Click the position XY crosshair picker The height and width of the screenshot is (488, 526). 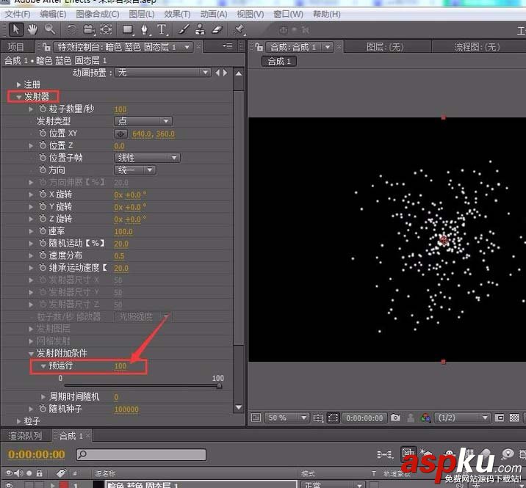coord(120,134)
